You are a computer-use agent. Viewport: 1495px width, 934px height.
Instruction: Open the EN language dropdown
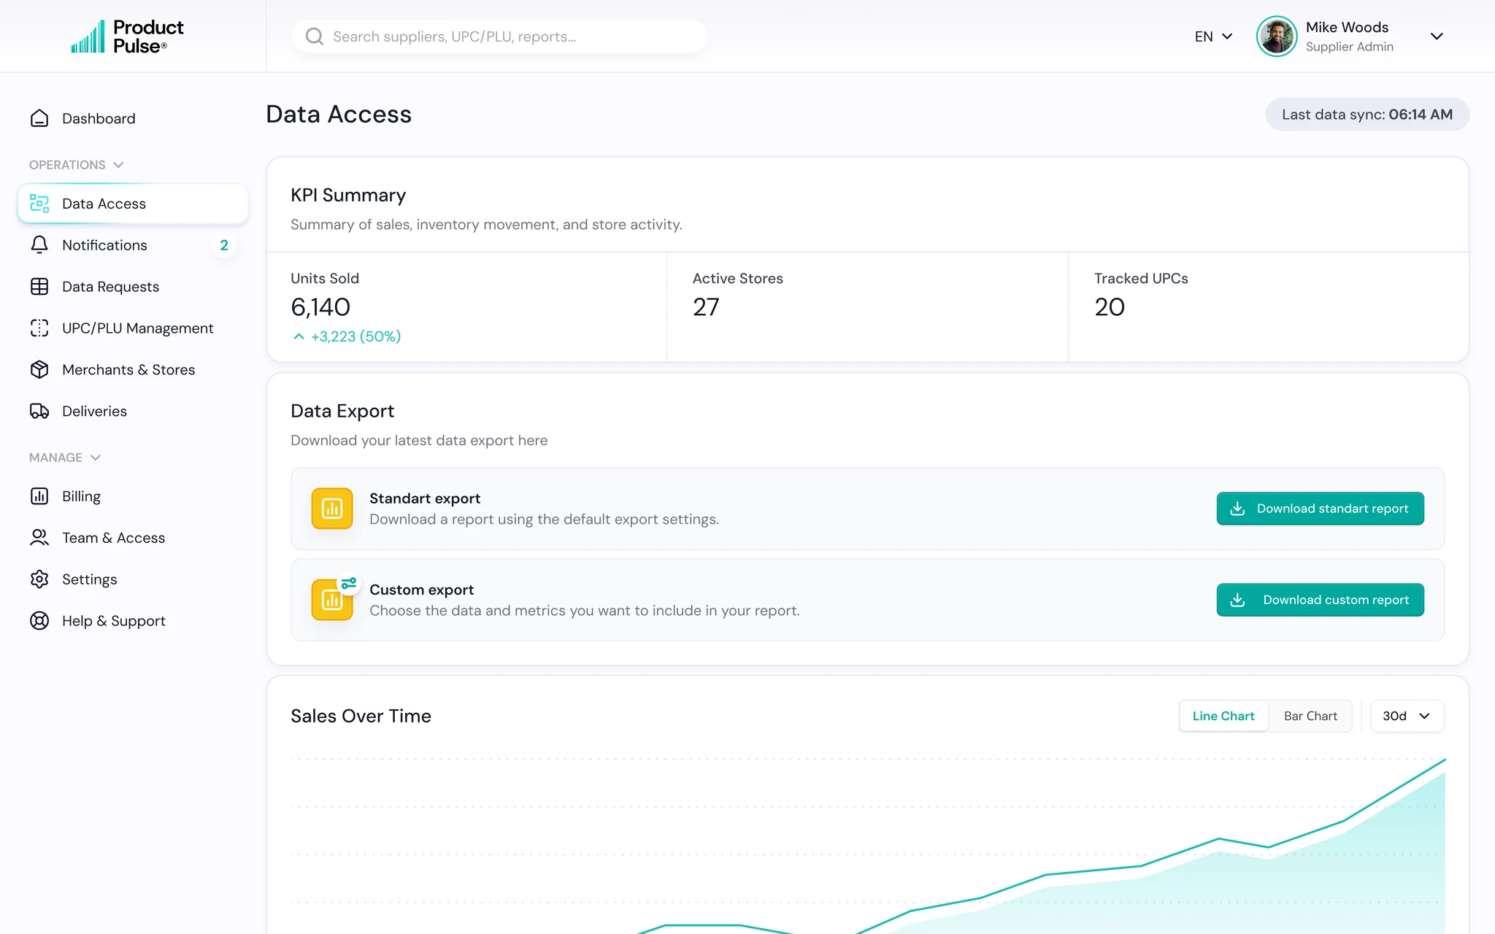[x=1213, y=36]
